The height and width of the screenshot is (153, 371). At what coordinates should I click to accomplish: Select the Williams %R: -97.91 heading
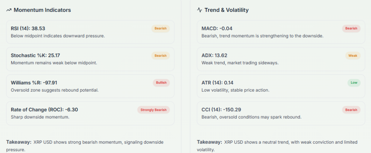tap(34, 83)
